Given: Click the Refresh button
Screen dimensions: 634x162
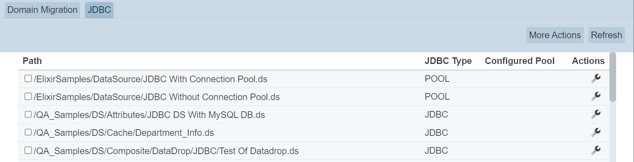Looking at the screenshot, I should pos(607,35).
